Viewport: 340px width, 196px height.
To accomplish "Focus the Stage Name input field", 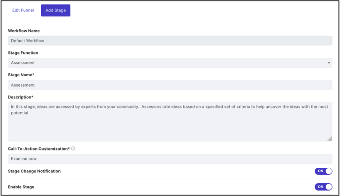I will 170,85.
